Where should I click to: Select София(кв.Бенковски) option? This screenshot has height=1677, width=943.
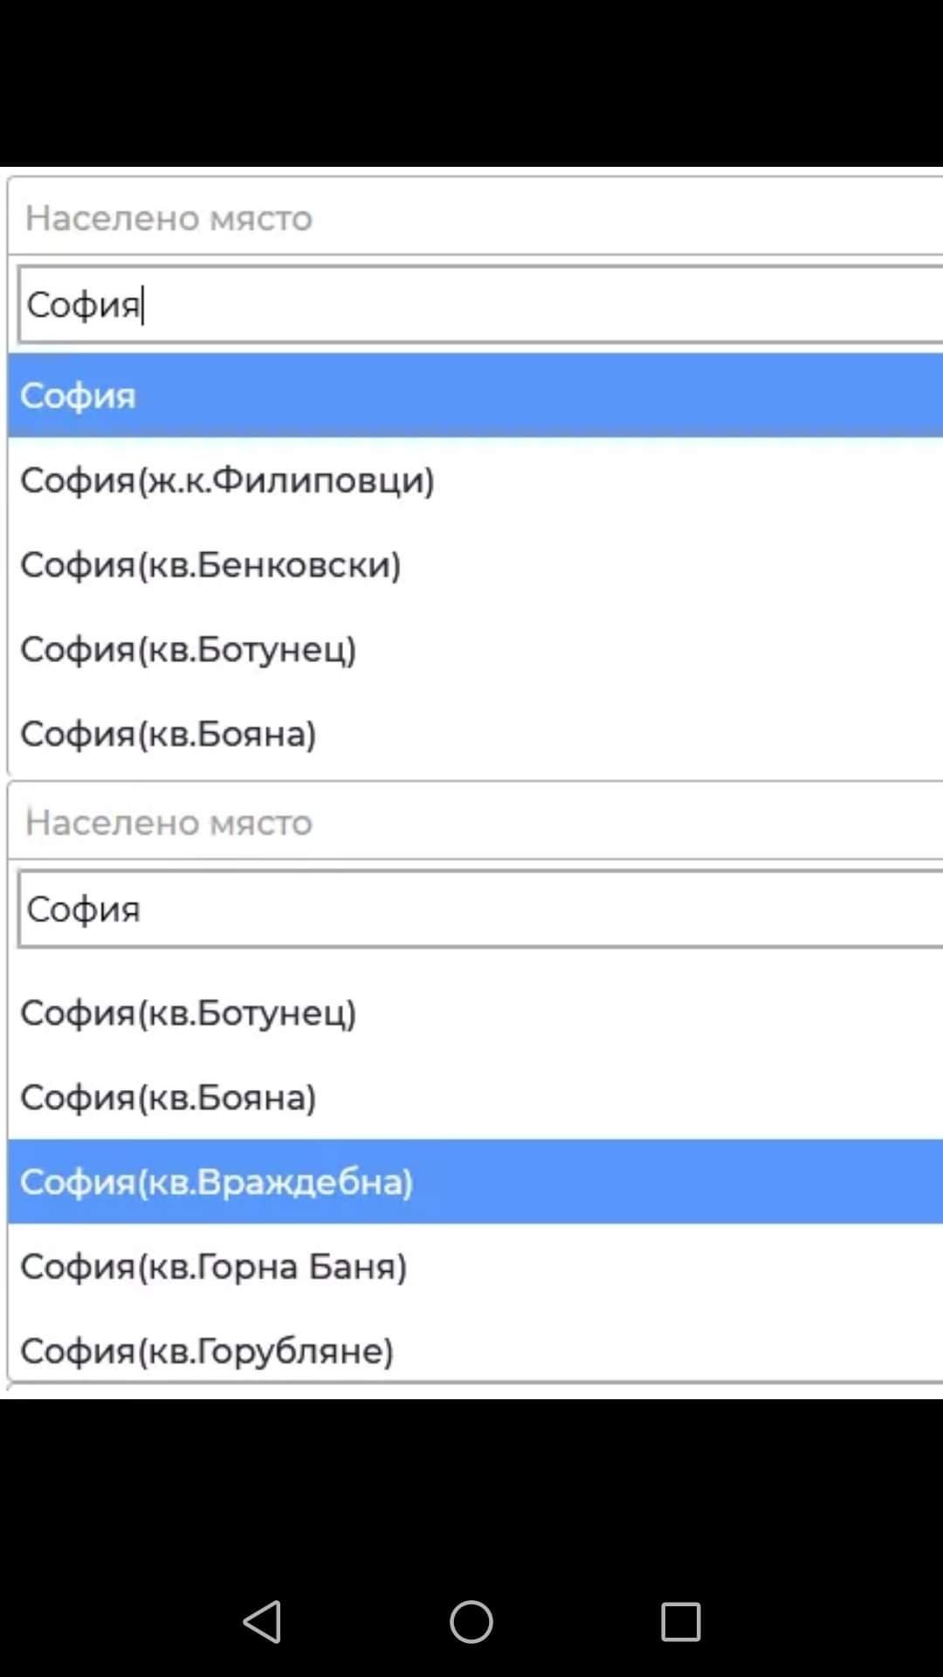tap(210, 565)
